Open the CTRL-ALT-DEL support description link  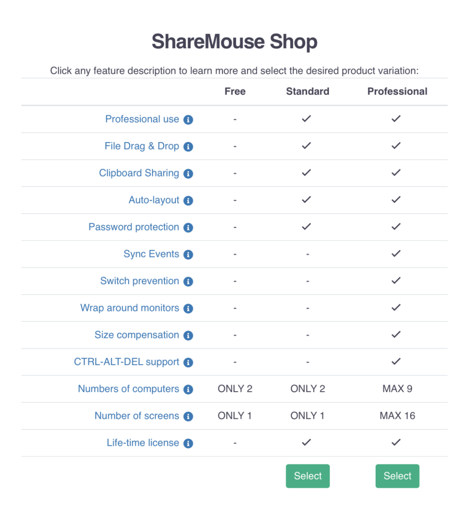coord(126,362)
